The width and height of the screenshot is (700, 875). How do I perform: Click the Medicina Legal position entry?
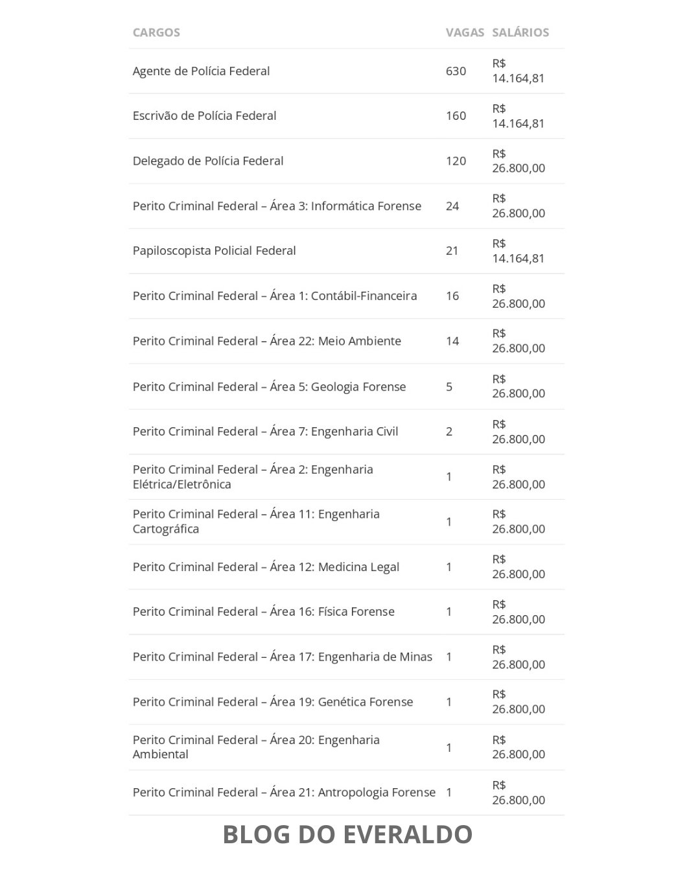point(266,567)
